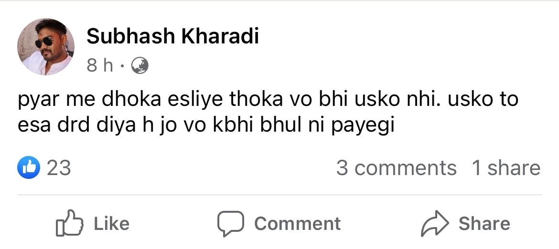The image size is (559, 249).
Task: Open the "1 share" link
Action: pos(506,168)
